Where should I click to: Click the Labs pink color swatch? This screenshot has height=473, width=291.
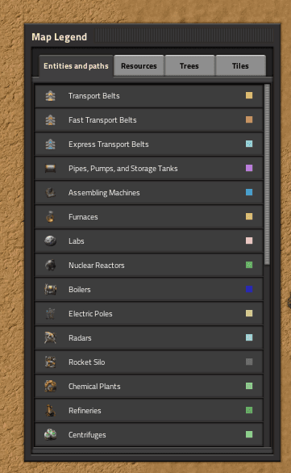[249, 241]
